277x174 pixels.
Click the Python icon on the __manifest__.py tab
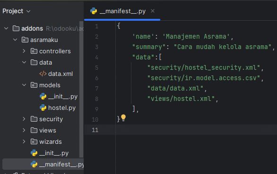(94, 11)
